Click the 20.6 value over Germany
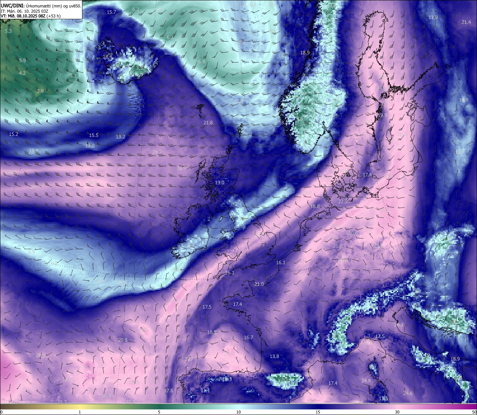 tap(353, 233)
